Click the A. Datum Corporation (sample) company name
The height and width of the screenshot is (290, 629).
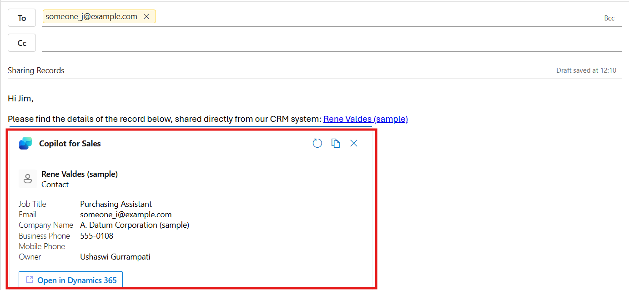click(135, 225)
